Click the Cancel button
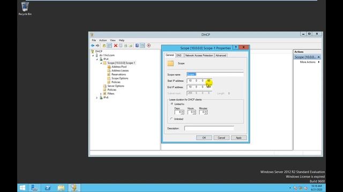This screenshot has height=192, width=343. point(221,138)
